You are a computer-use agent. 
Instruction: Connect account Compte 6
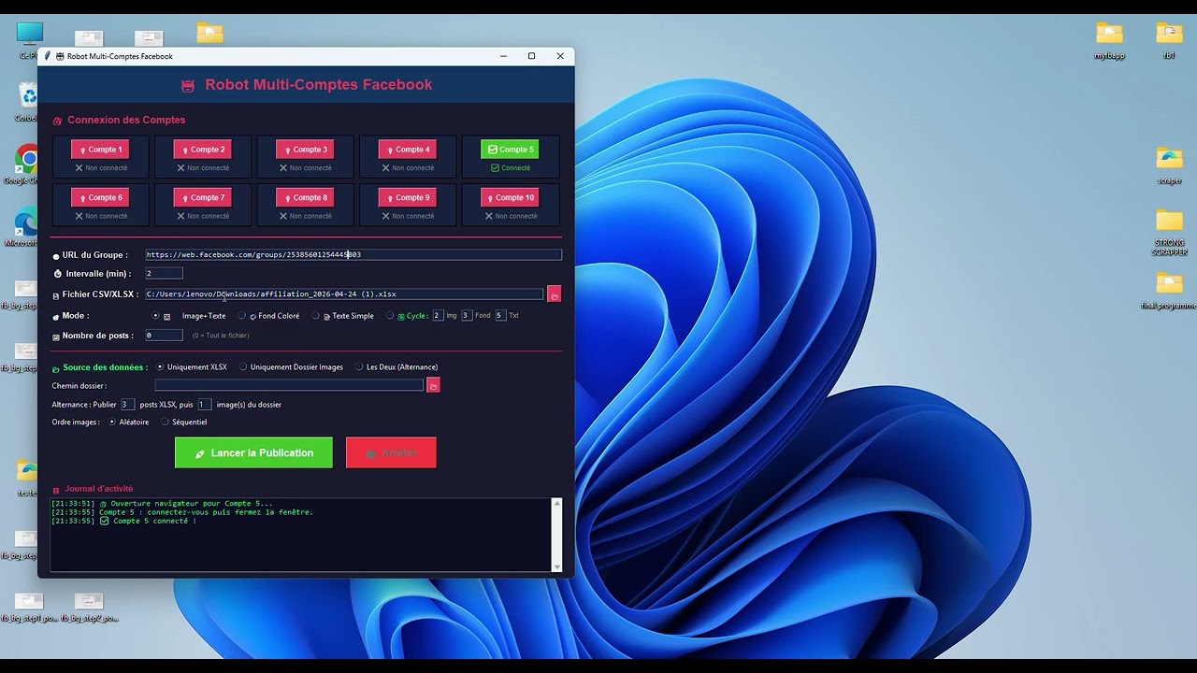(101, 197)
